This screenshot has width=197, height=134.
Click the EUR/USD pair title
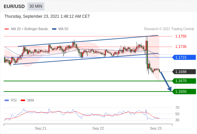click(14, 6)
